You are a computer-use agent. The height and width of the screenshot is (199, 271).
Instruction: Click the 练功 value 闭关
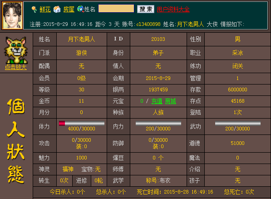pyautogui.click(x=238, y=66)
